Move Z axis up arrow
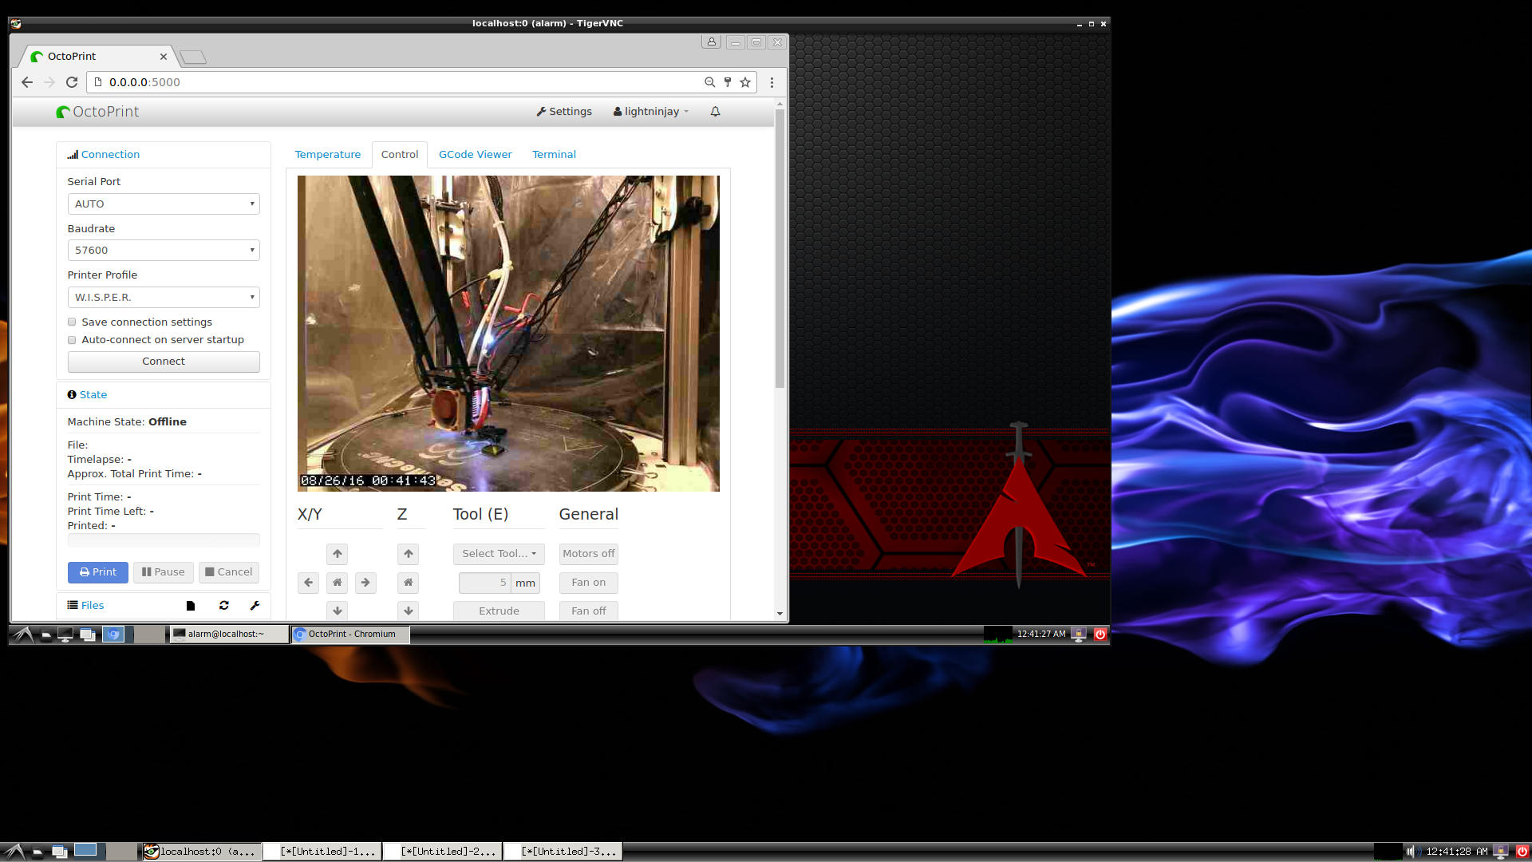 (x=409, y=554)
